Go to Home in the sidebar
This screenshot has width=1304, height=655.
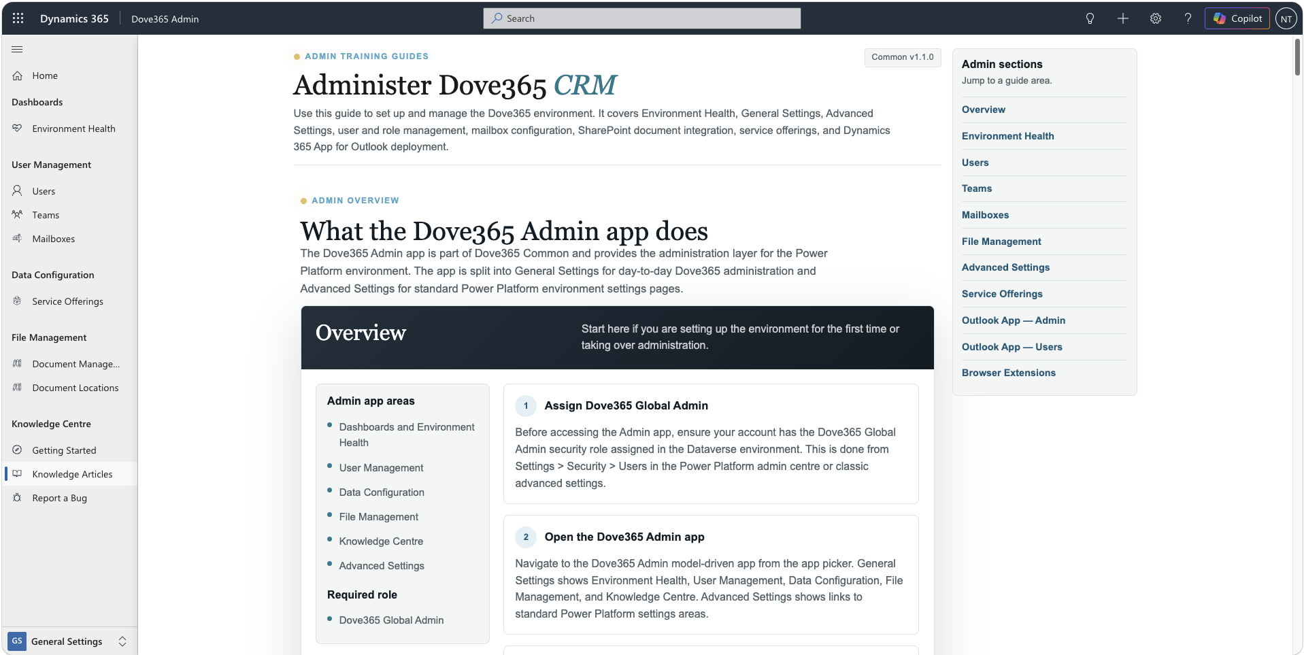[69, 75]
